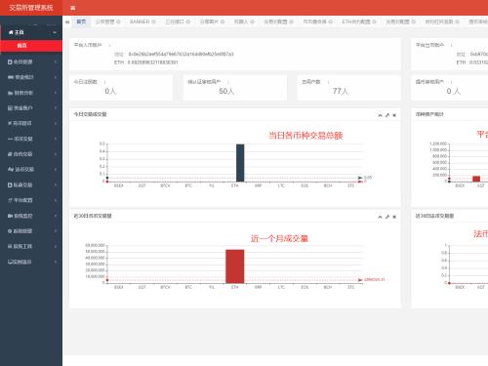Open settings wrench on the 今日交易成交量 panel

387,115
